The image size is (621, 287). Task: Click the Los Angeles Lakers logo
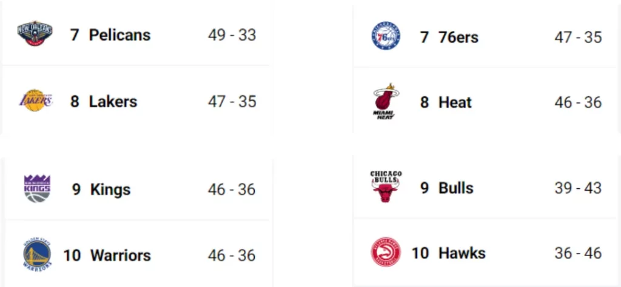pos(35,101)
